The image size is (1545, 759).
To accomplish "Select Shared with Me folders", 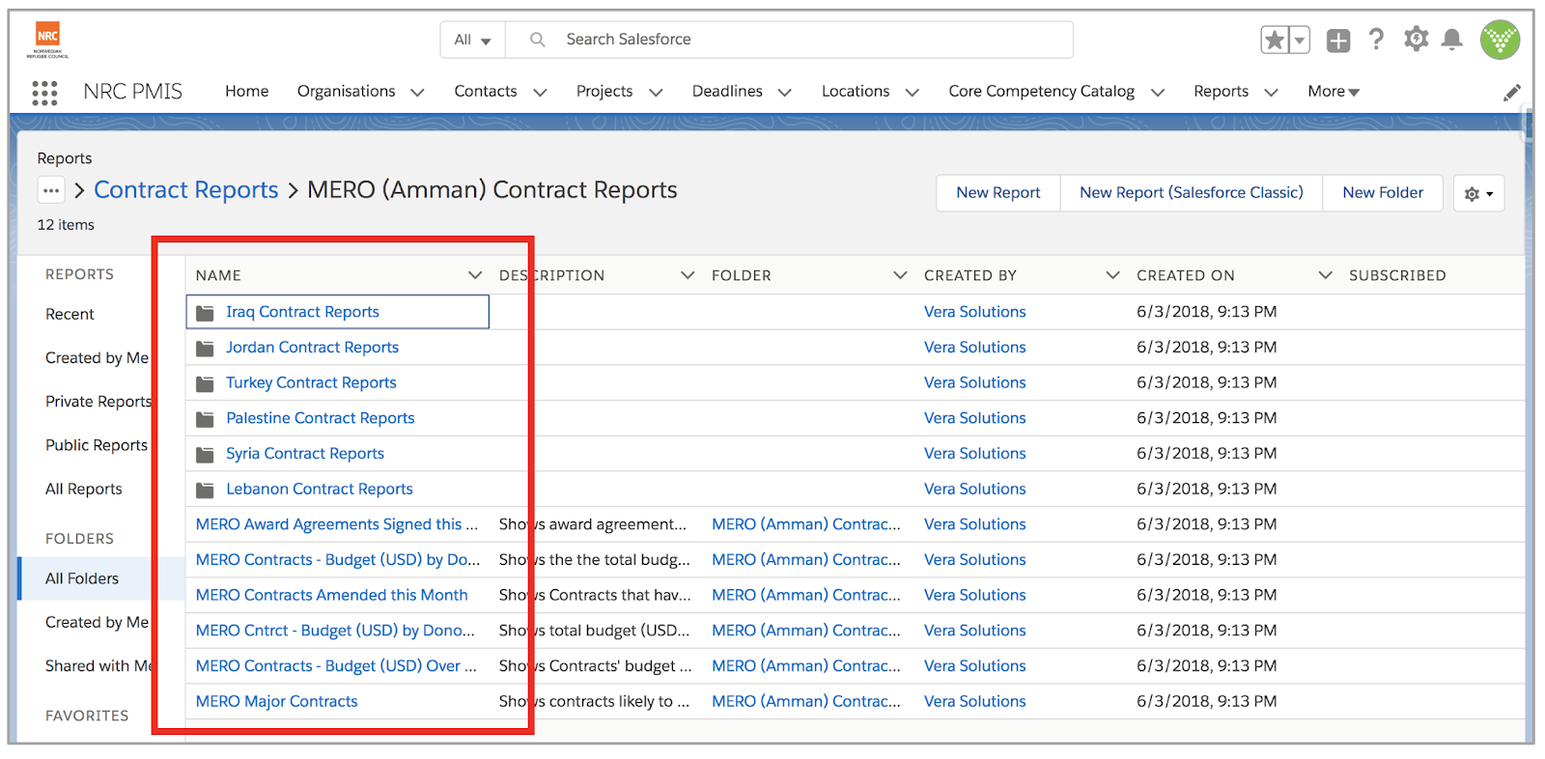I will pyautogui.click(x=98, y=666).
